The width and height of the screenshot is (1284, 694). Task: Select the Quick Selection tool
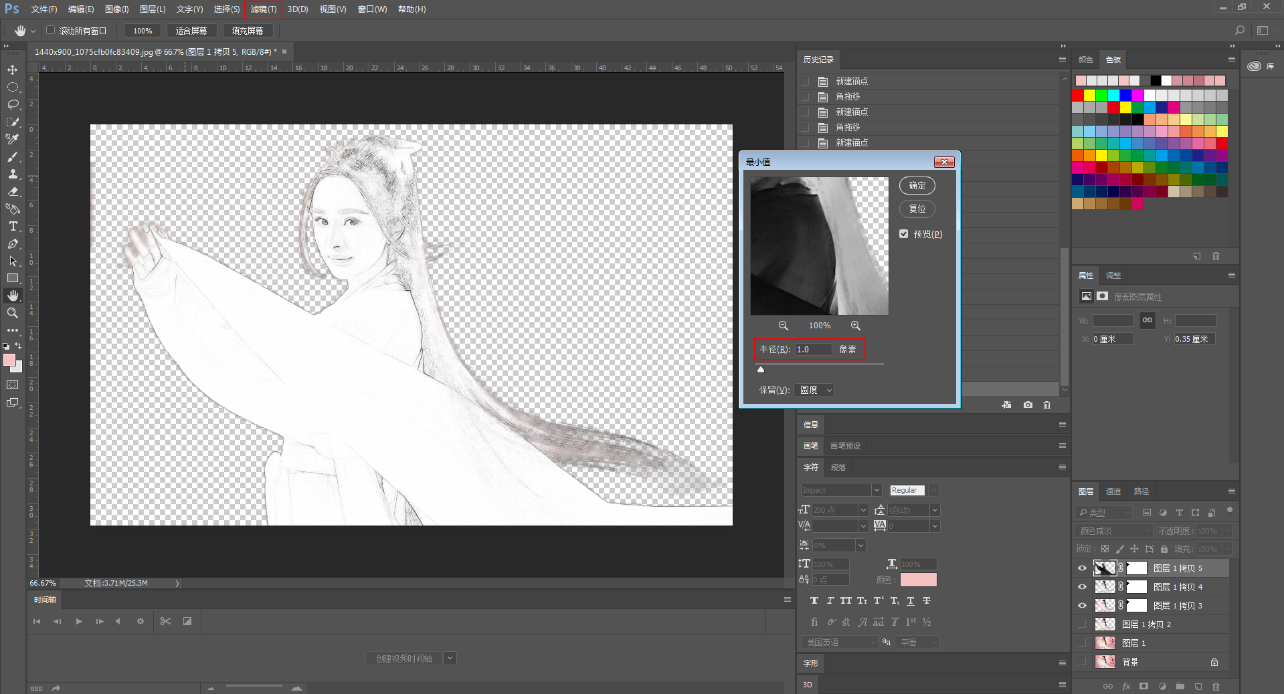coord(13,122)
